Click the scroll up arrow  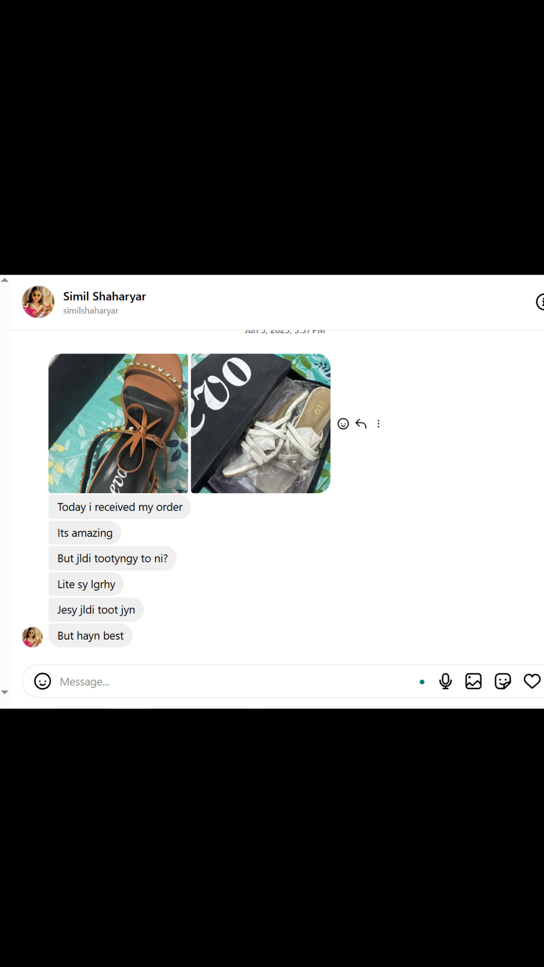click(5, 280)
